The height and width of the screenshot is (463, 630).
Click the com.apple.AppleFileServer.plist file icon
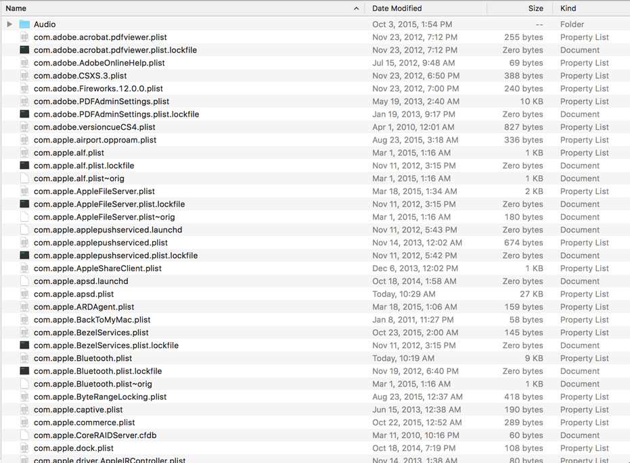coord(24,191)
